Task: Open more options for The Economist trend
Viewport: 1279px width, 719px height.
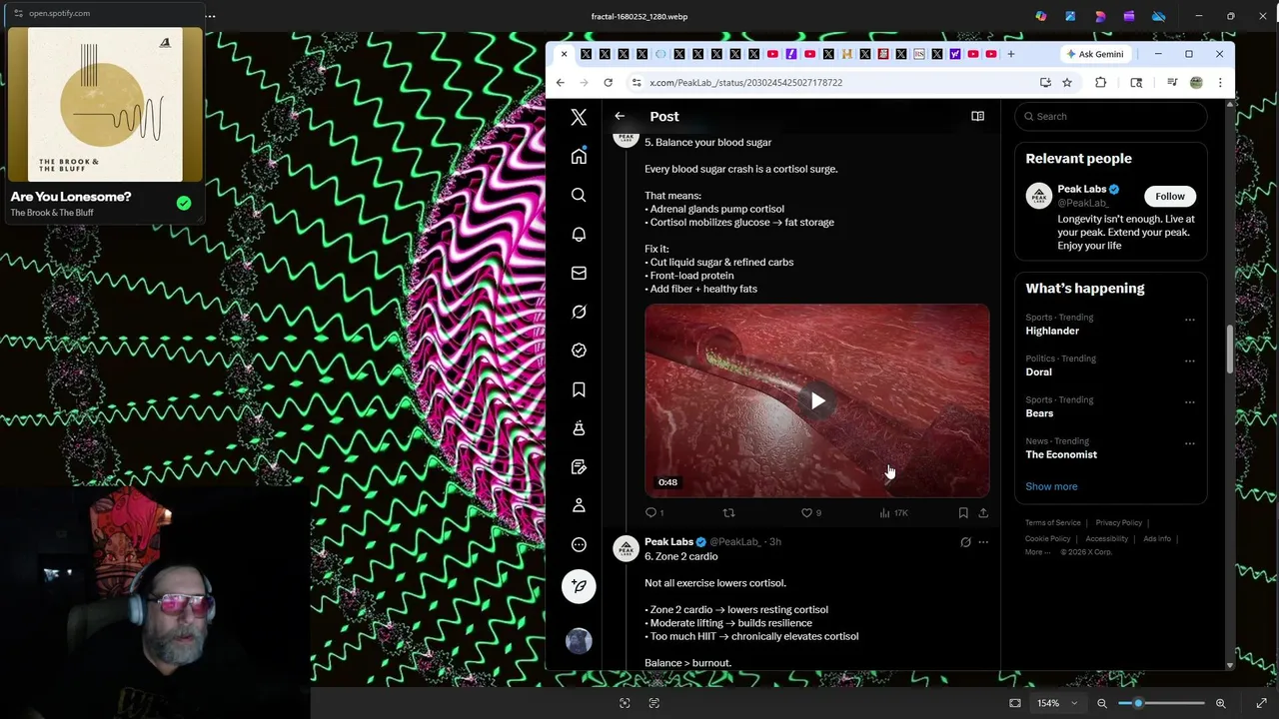Action: click(1189, 443)
